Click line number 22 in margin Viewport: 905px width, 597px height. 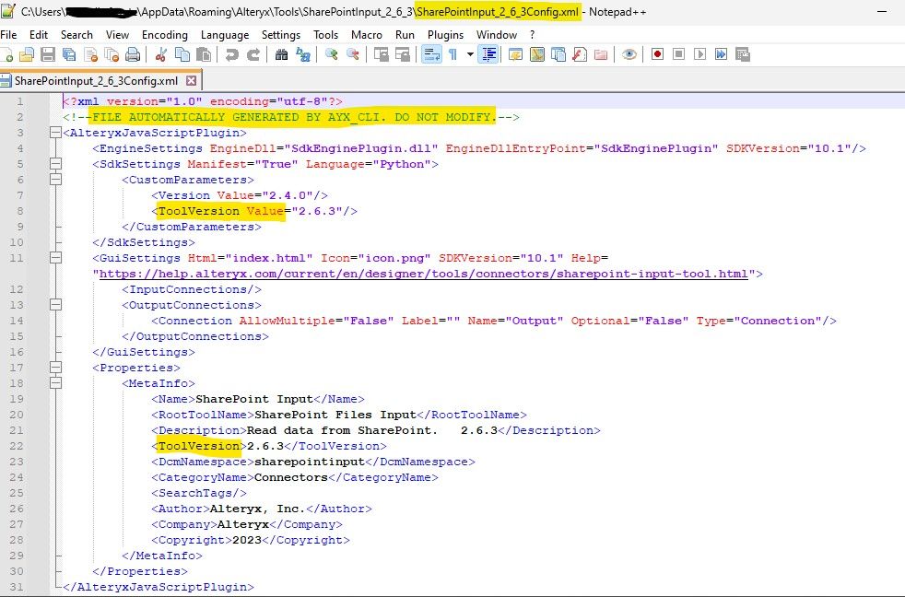[17, 446]
